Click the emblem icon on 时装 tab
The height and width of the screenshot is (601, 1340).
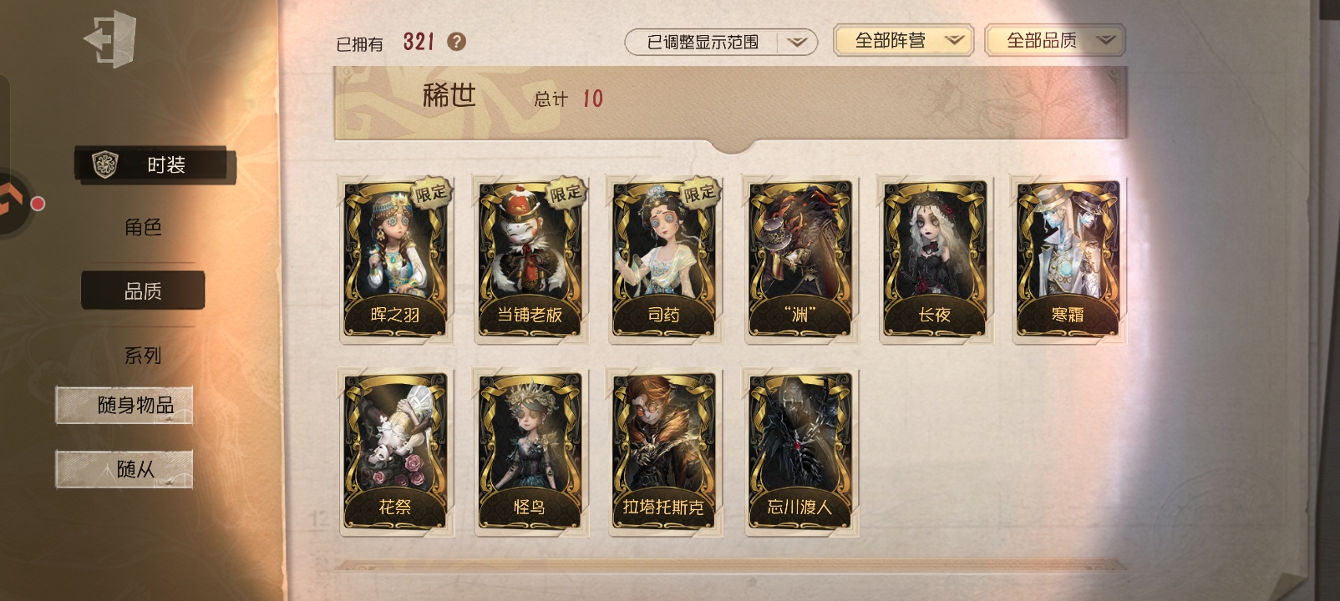point(105,164)
